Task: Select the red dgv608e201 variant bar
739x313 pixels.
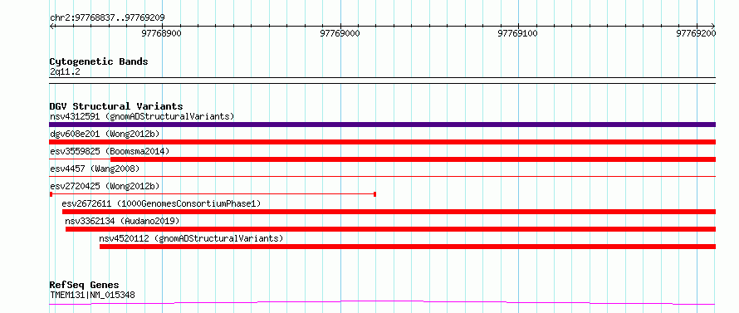Action: (x=382, y=142)
